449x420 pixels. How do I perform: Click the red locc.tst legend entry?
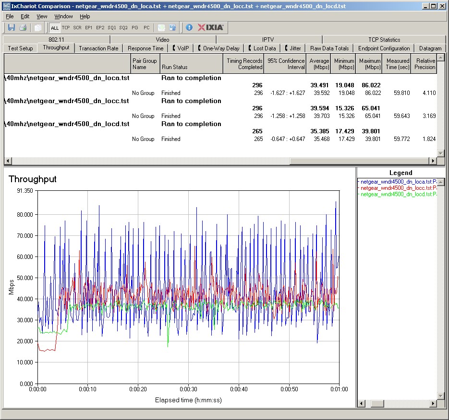pos(397,188)
